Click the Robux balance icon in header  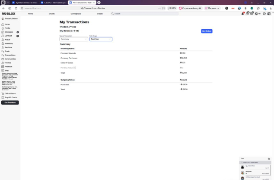[x=256, y=14]
